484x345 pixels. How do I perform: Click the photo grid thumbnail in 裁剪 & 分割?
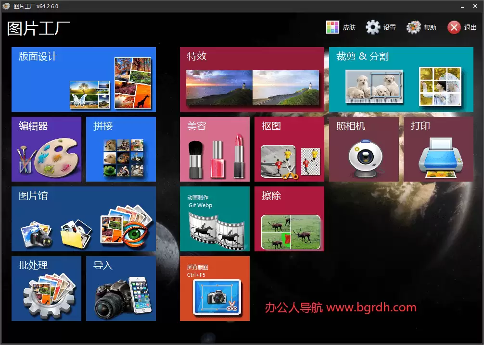pyautogui.click(x=440, y=86)
